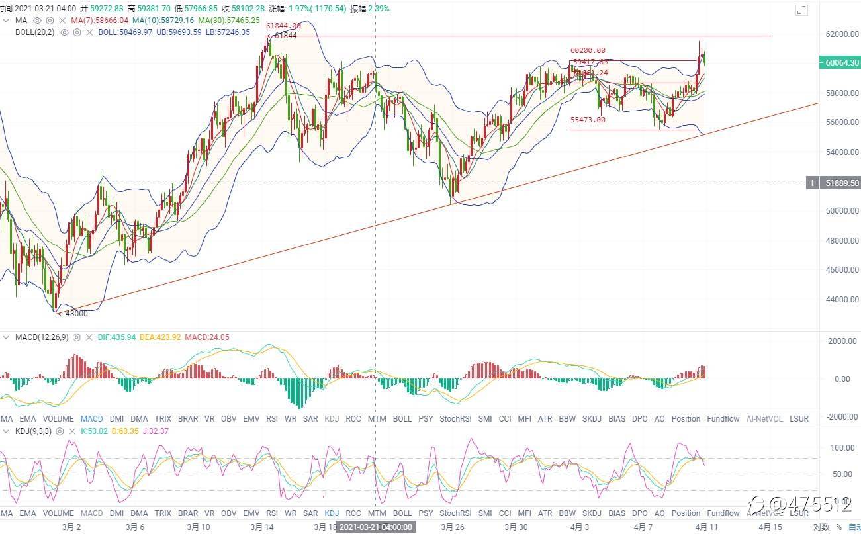Select the SKDJ tab in the KDJ panel row
Viewport: 861px width, 534px height.
[592, 513]
